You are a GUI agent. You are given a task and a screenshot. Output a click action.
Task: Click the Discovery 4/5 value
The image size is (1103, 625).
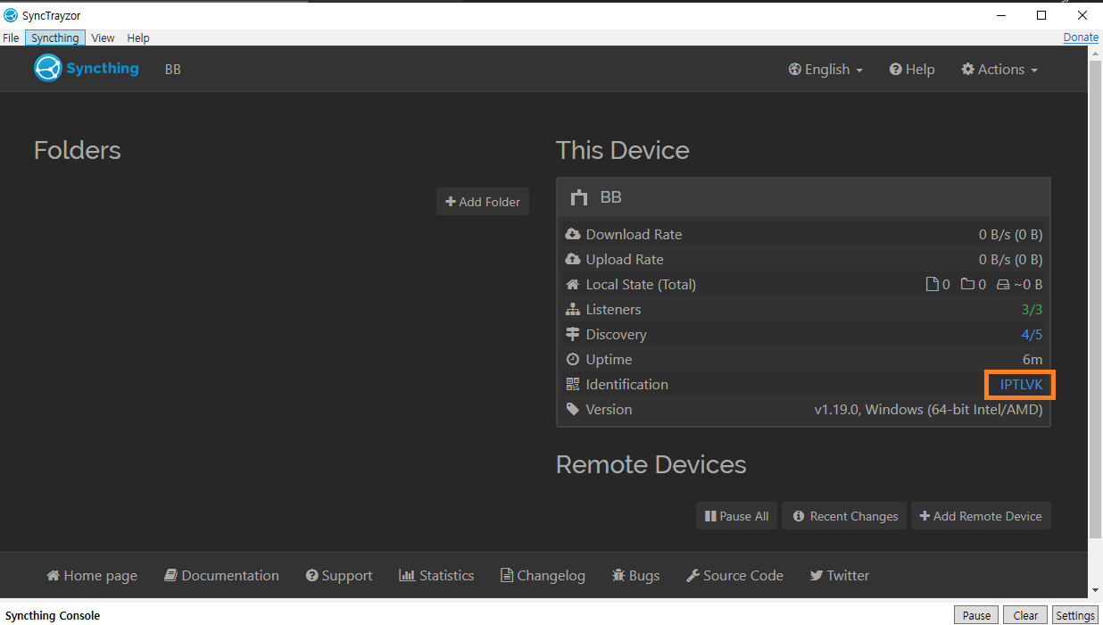point(1032,334)
